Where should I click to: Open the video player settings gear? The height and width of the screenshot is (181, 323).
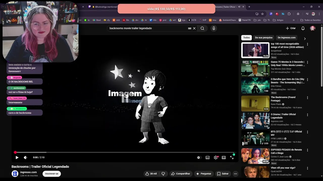point(216,158)
